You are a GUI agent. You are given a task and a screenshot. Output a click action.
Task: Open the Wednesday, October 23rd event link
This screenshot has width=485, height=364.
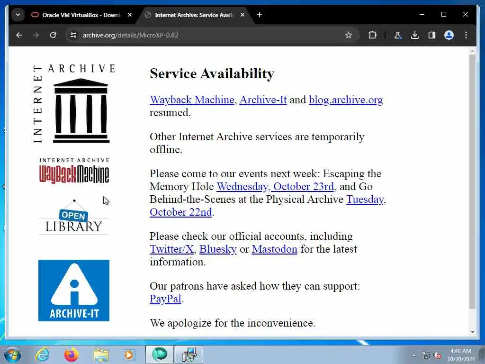[x=275, y=187]
